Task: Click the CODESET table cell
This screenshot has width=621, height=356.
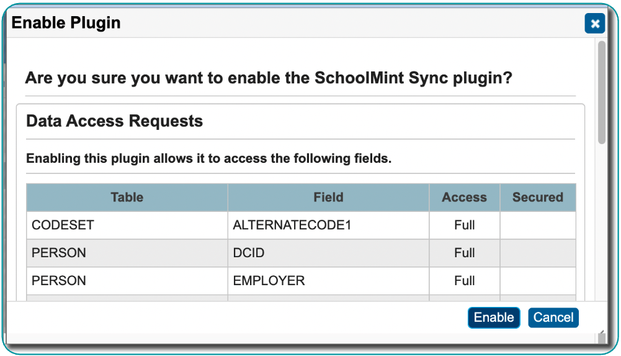Action: point(63,225)
